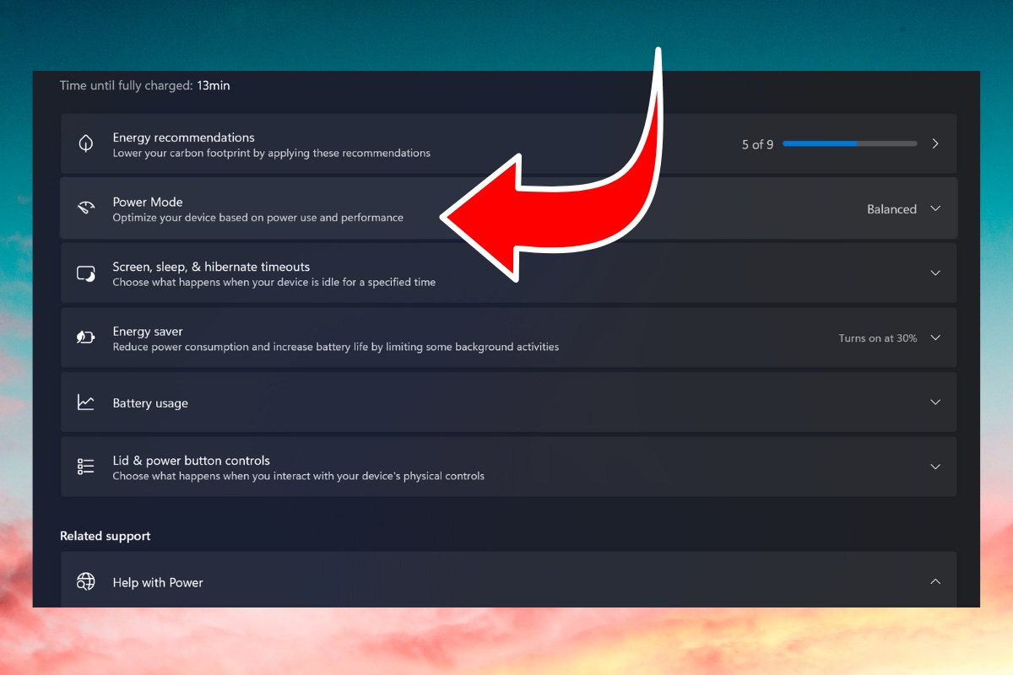Screen dimensions: 1013x675
Task: Click 'Lower your carbon footprint' description
Action: point(272,154)
